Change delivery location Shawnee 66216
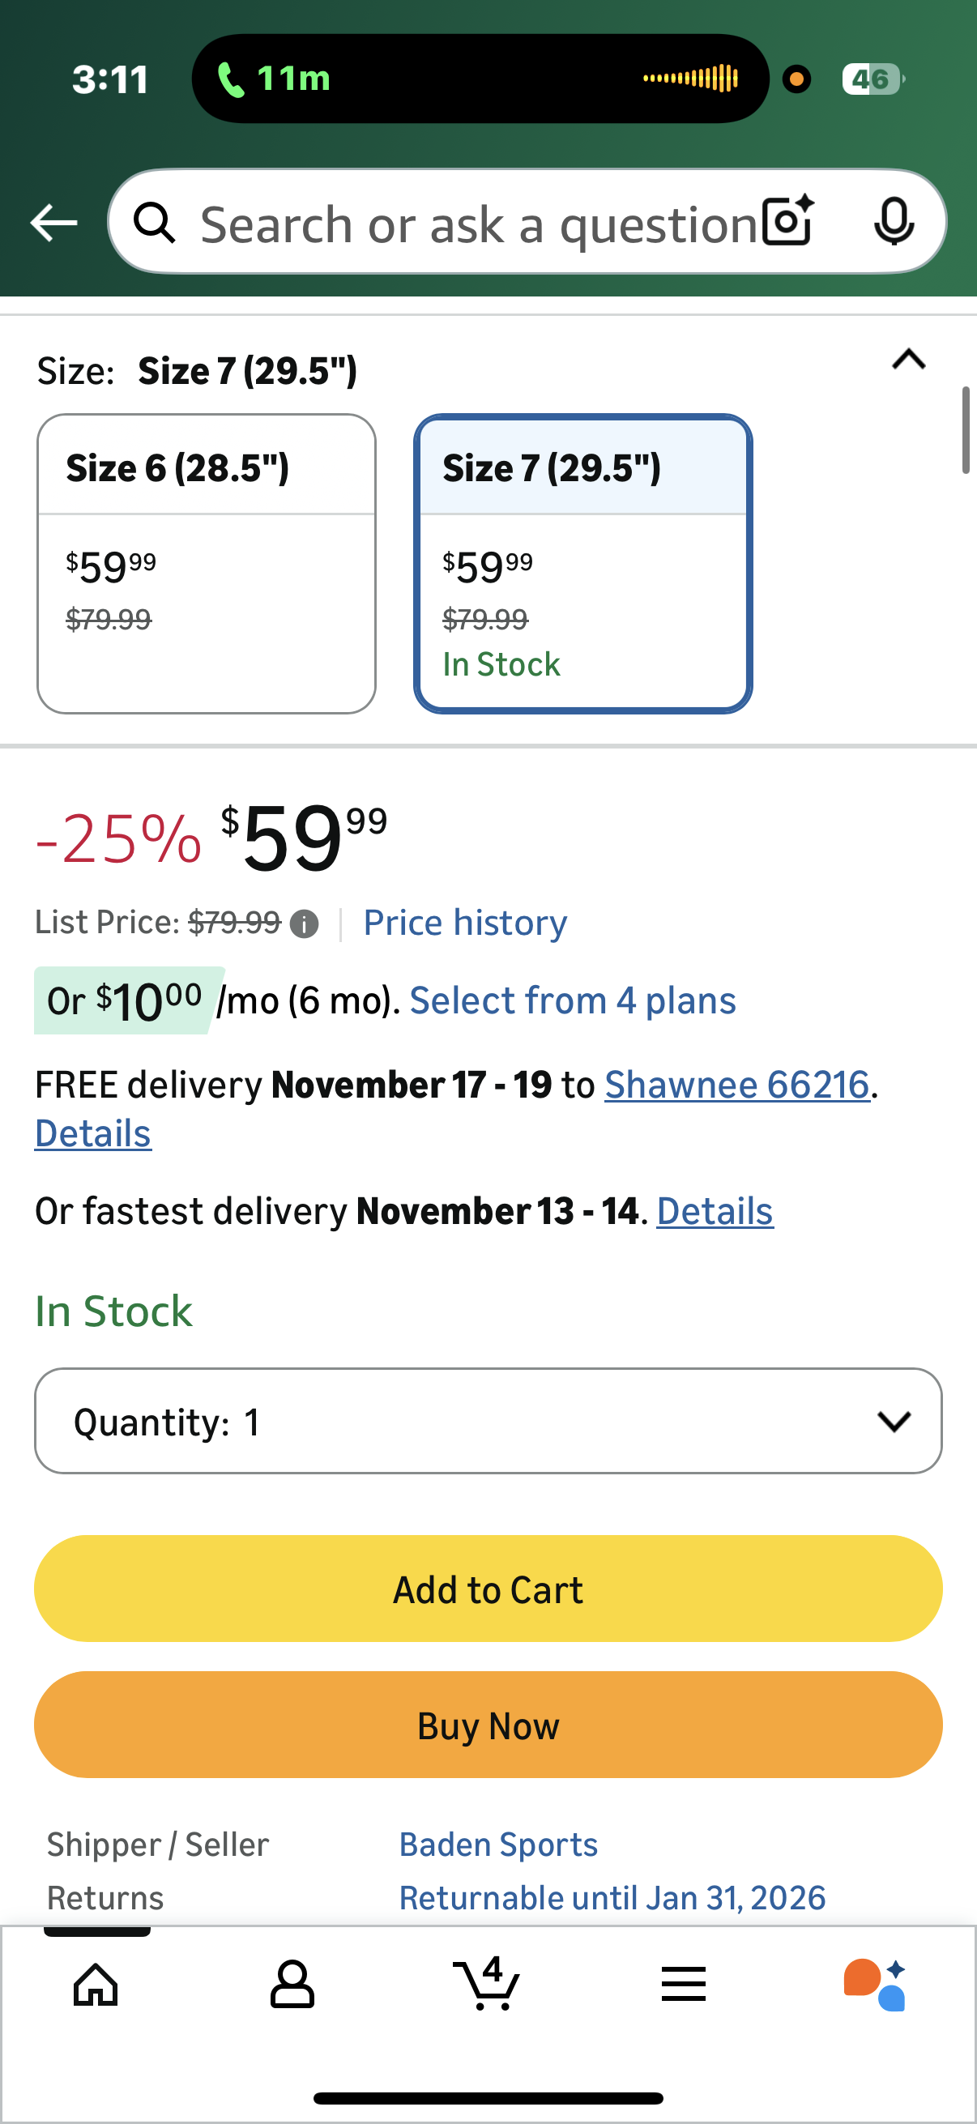 pos(737,1085)
